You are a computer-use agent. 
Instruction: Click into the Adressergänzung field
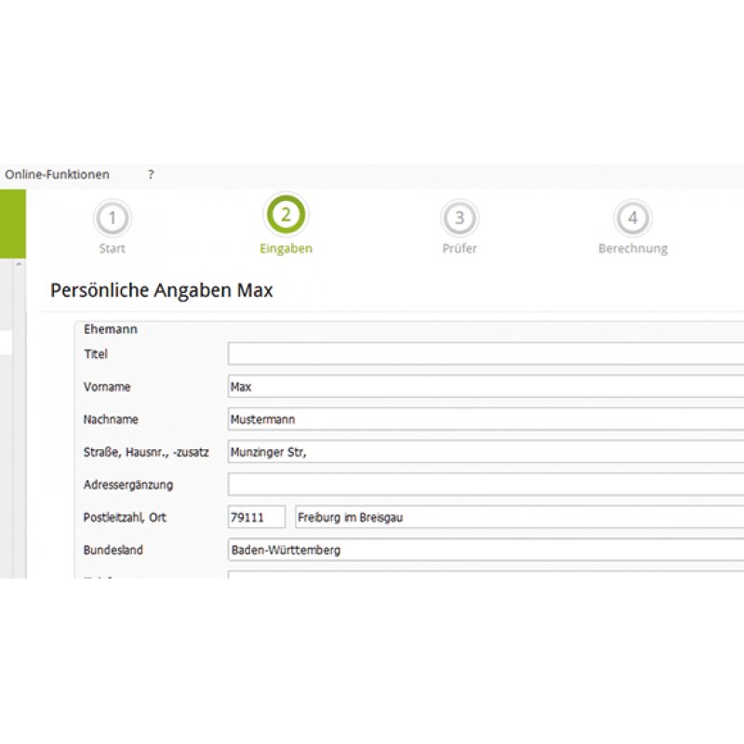pyautogui.click(x=418, y=485)
